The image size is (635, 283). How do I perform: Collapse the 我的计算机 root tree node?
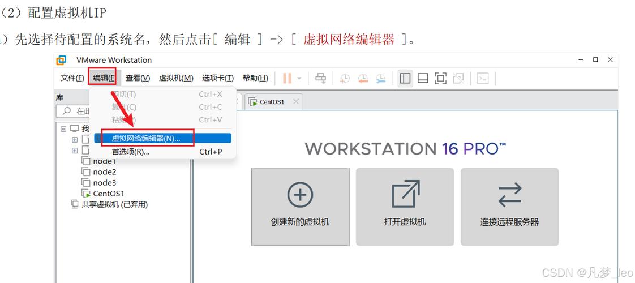click(63, 128)
